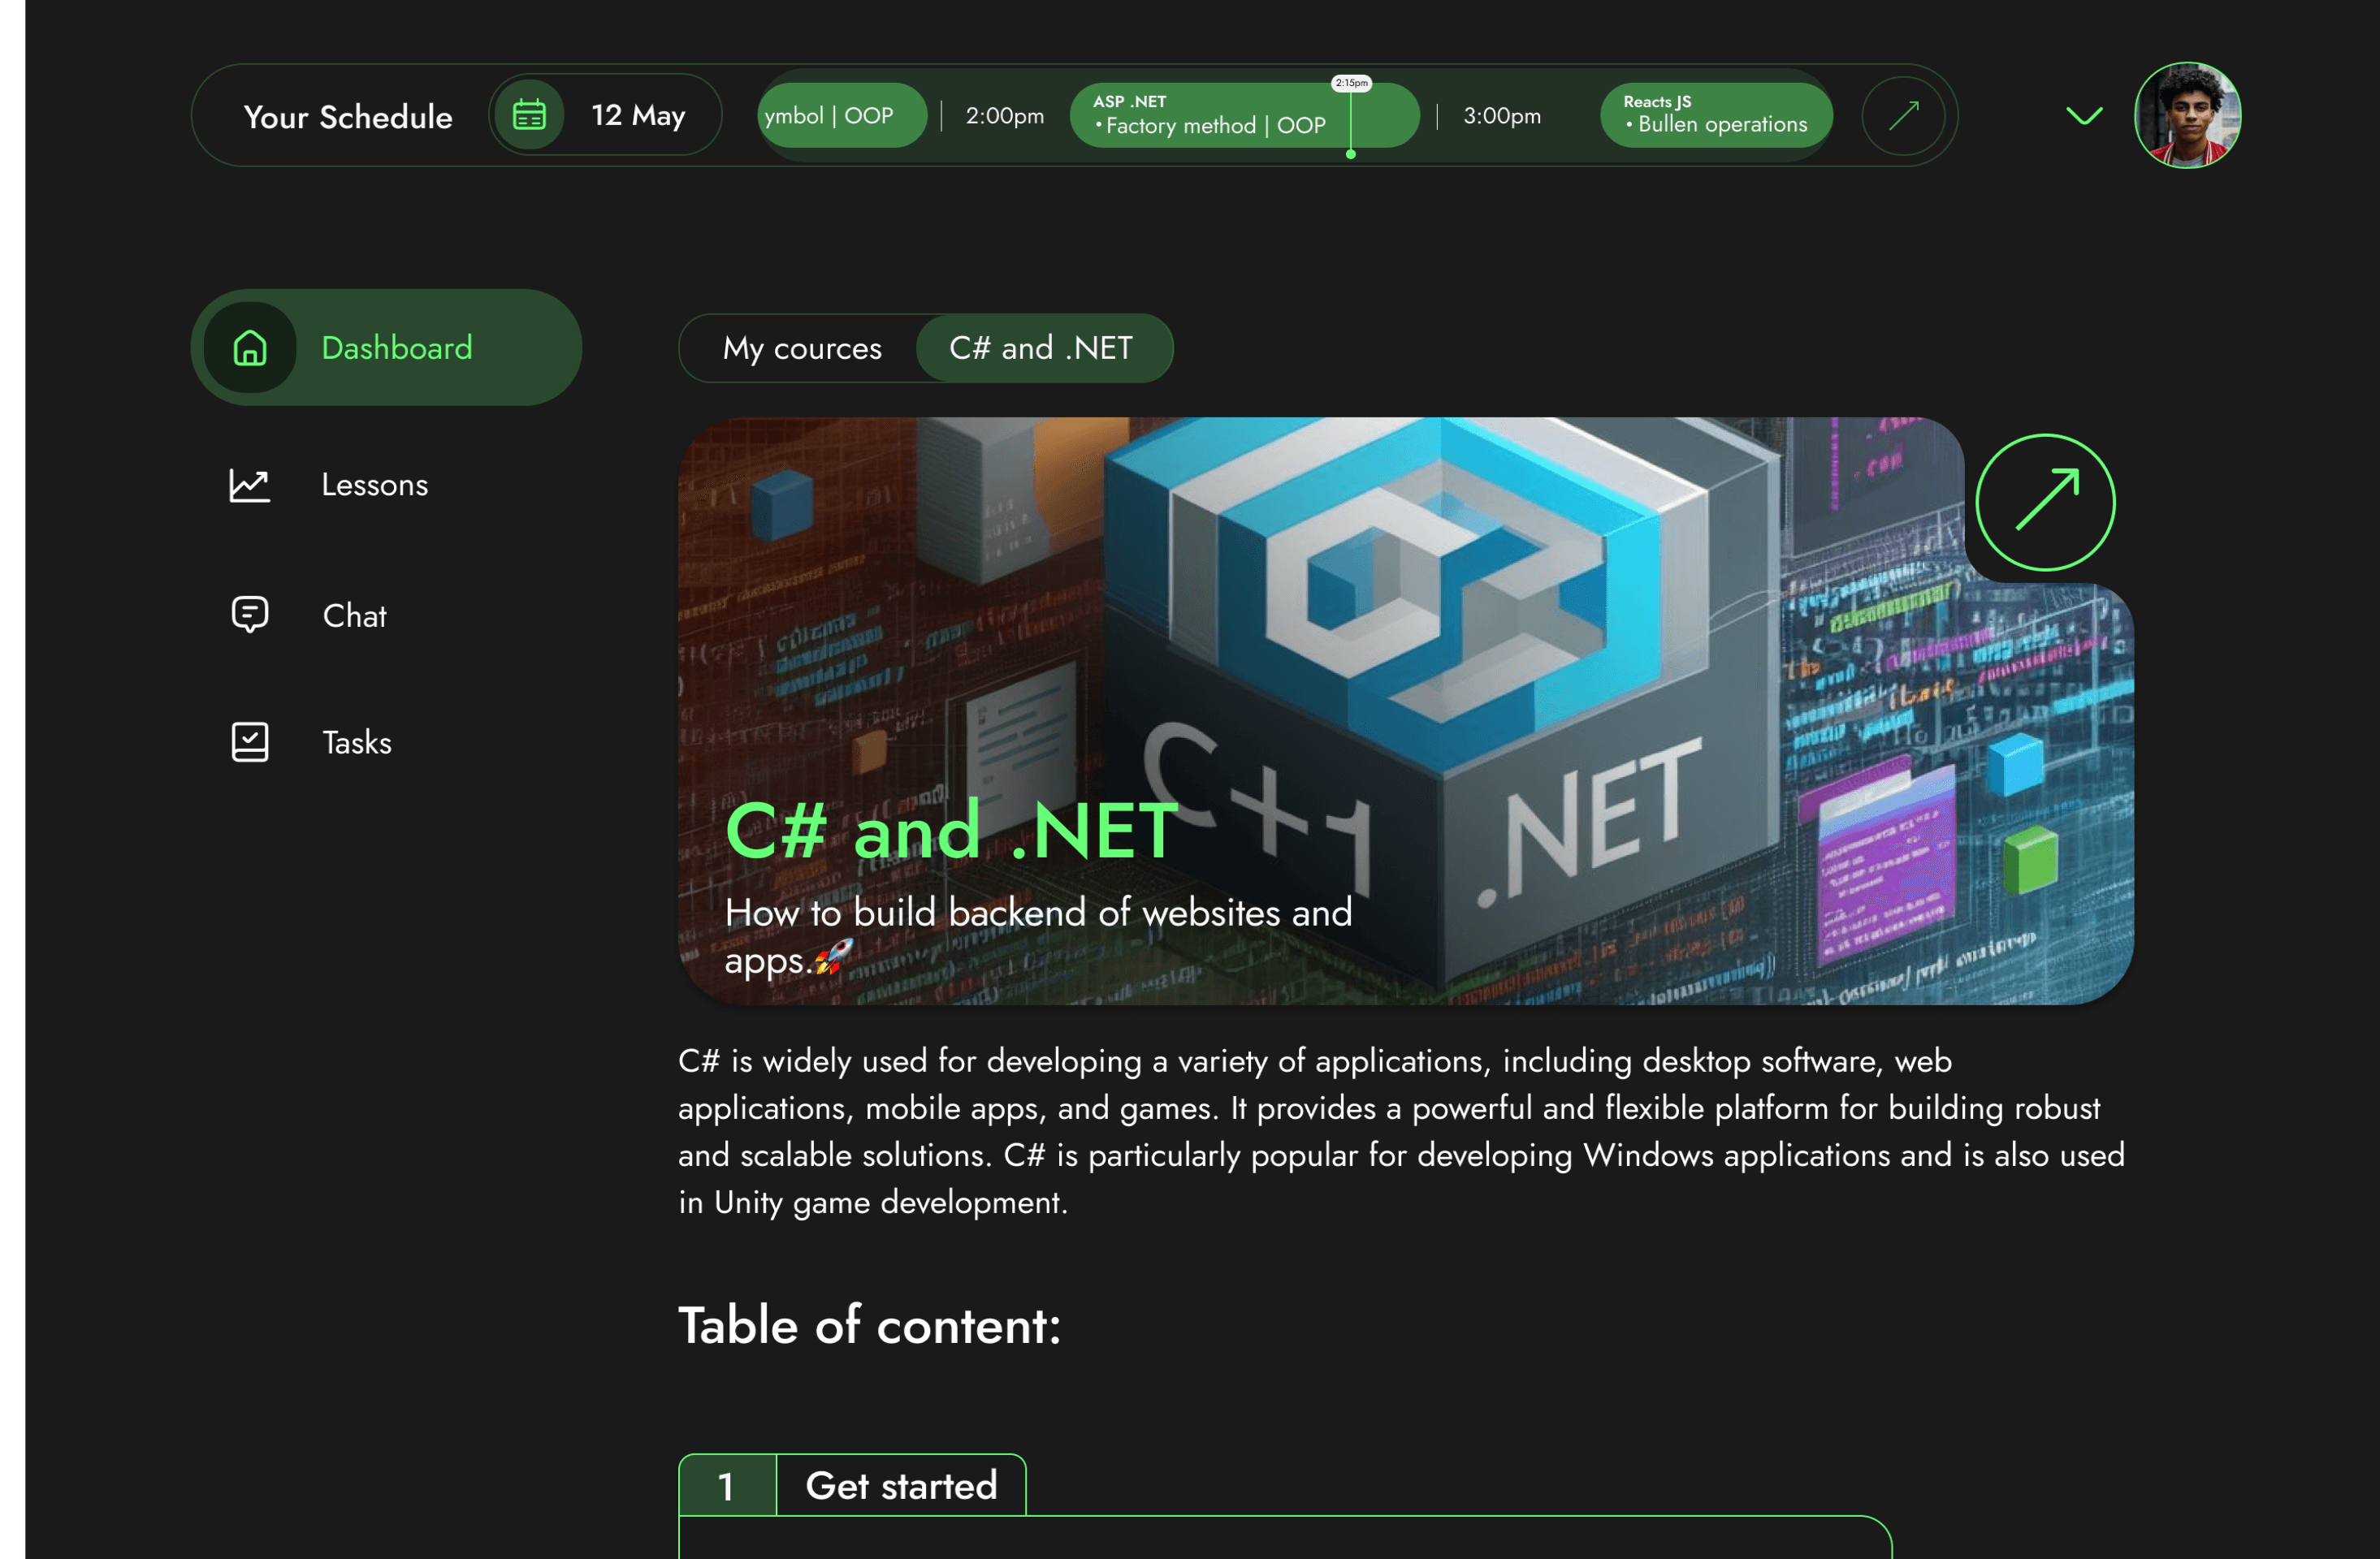
Task: Open ASP .NET Factory method schedule event
Action: click(x=1244, y=116)
